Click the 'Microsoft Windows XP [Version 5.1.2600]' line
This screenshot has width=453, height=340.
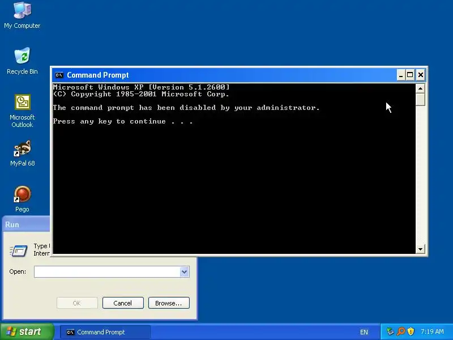pos(141,87)
